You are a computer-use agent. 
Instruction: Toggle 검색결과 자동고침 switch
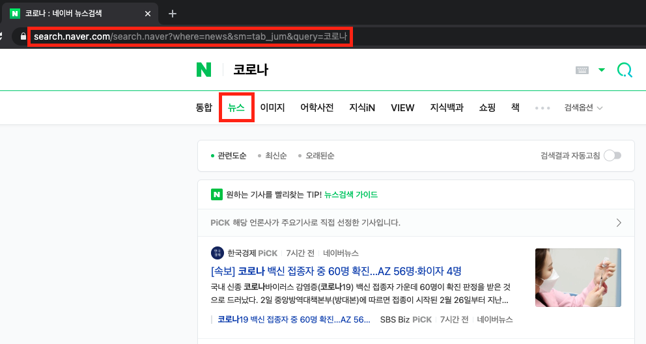(612, 155)
